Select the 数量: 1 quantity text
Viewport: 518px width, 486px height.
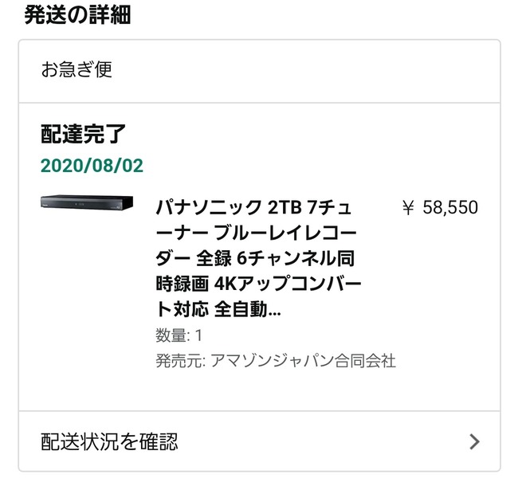point(179,335)
